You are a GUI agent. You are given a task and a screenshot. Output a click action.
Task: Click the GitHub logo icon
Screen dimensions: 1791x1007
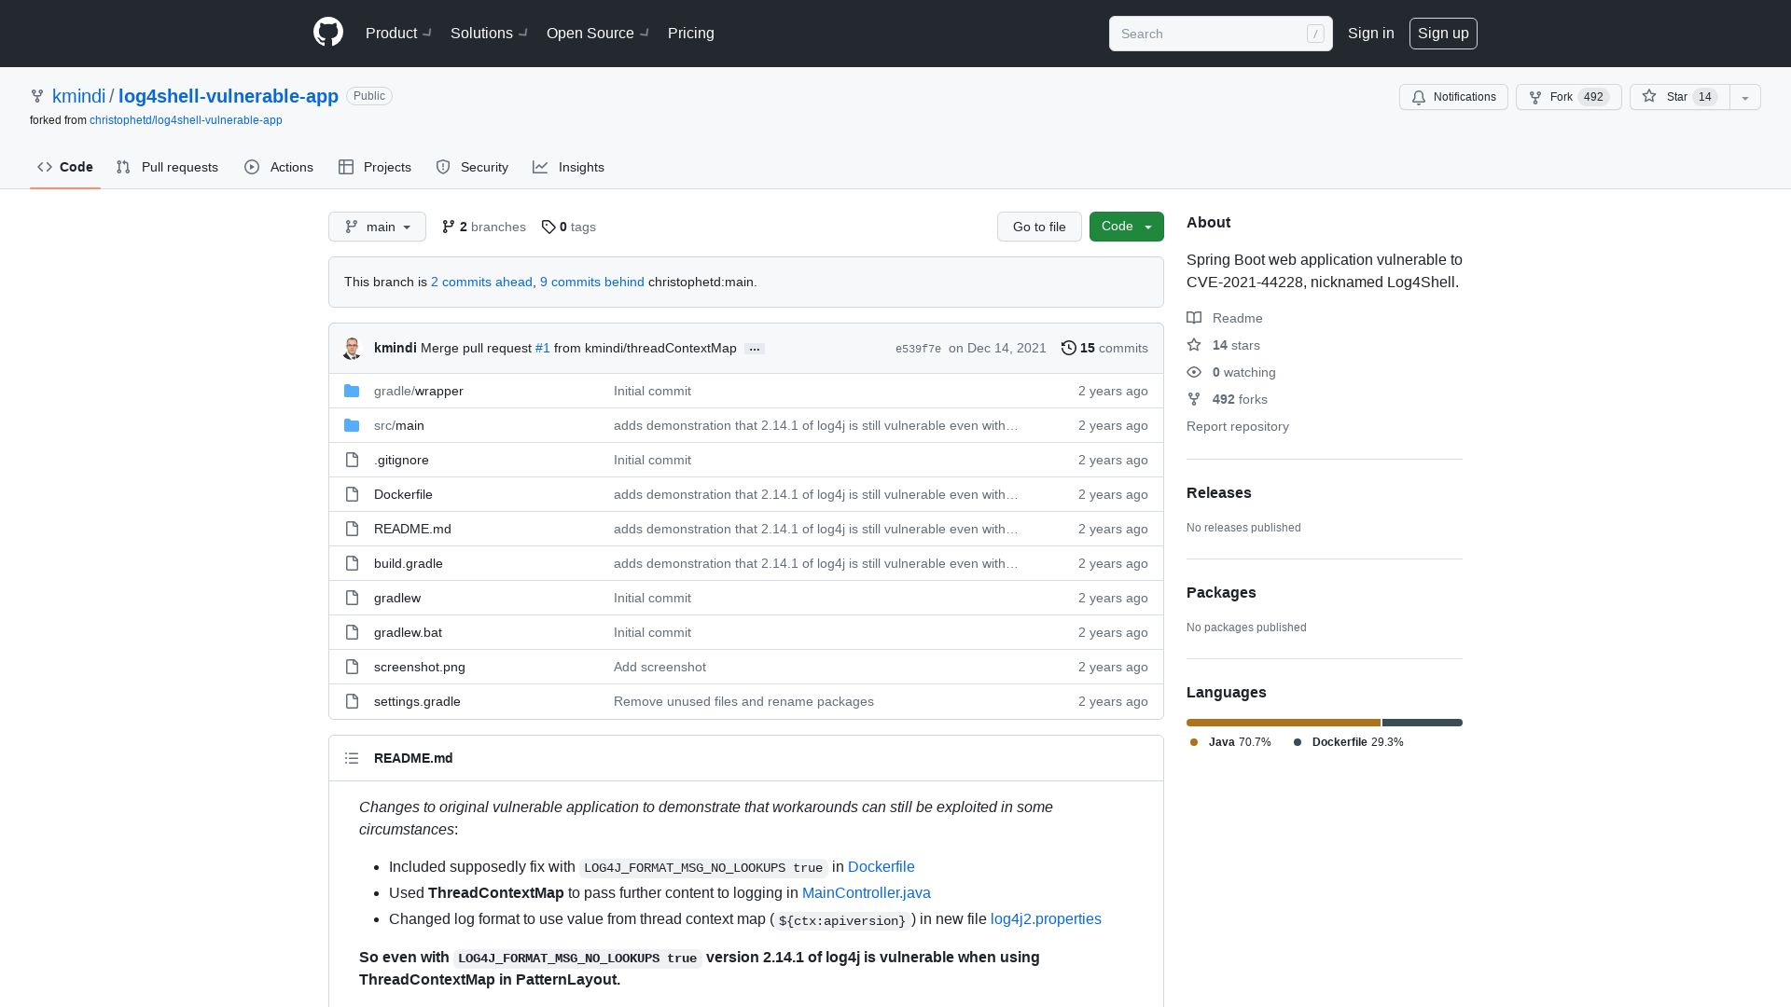pyautogui.click(x=328, y=33)
